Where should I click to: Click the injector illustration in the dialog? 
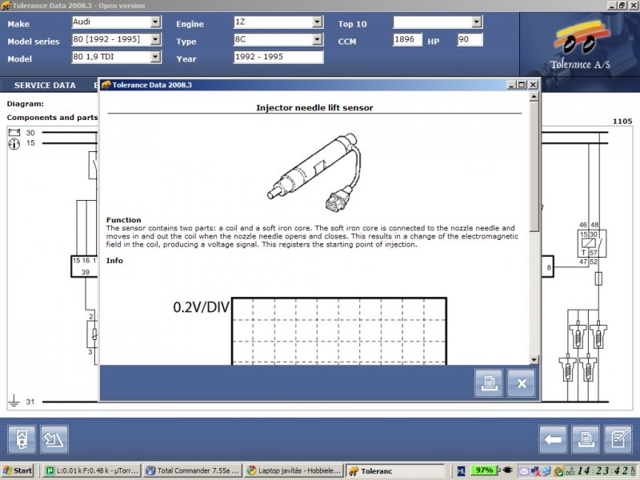click(314, 171)
